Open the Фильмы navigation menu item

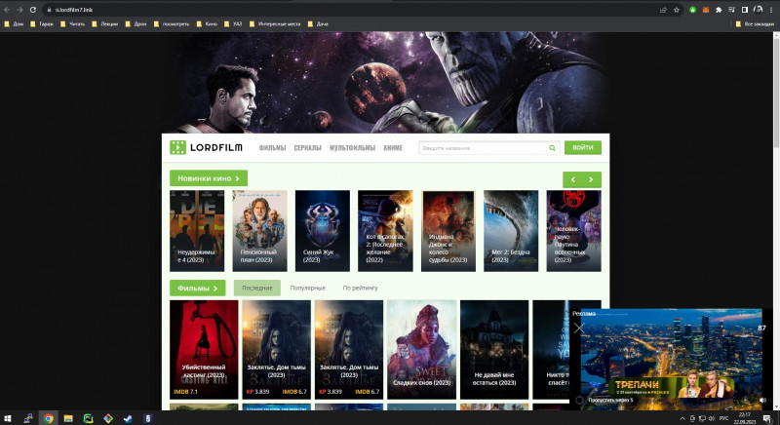coord(272,148)
